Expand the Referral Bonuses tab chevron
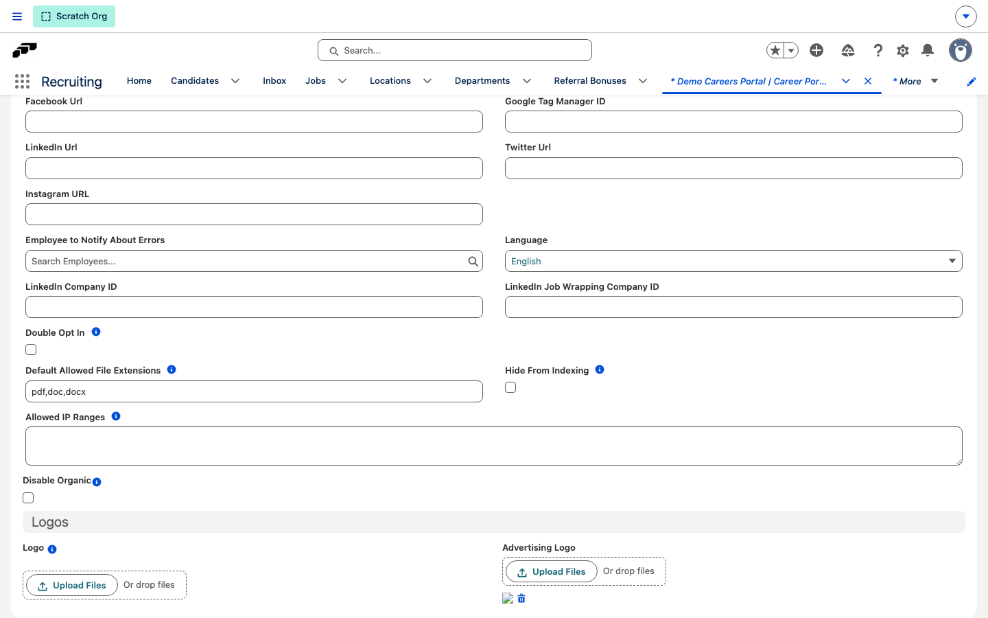Image resolution: width=988 pixels, height=618 pixels. pyautogui.click(x=643, y=81)
